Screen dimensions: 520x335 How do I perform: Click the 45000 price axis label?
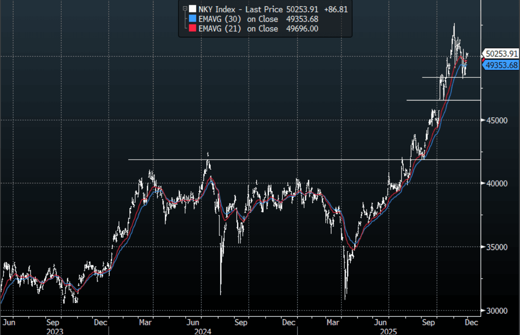[x=495, y=120]
